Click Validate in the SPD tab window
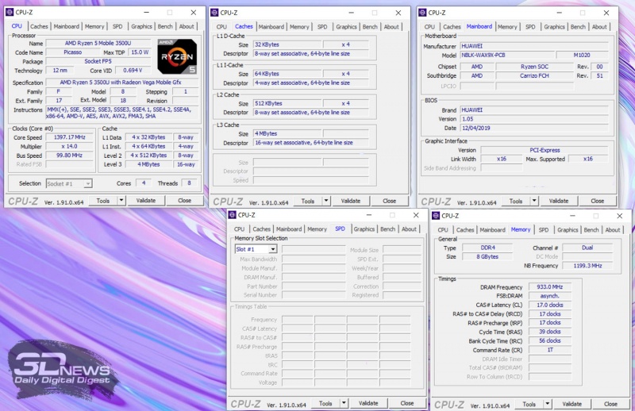Screen dimensions: 635x411 (368, 403)
